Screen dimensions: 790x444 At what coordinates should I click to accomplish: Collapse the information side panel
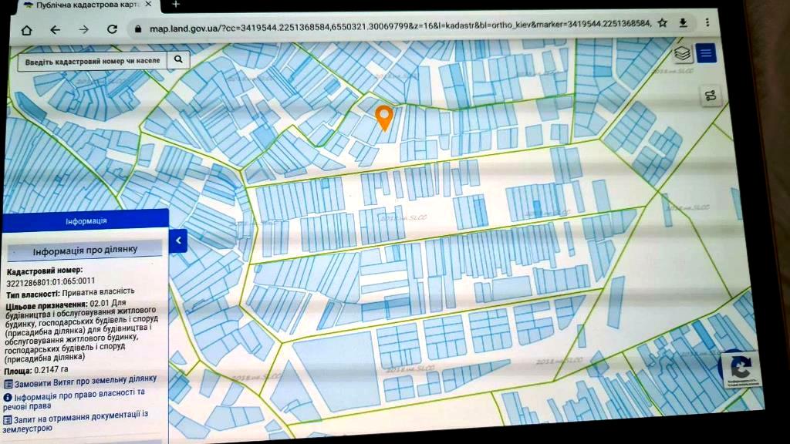pyautogui.click(x=178, y=240)
